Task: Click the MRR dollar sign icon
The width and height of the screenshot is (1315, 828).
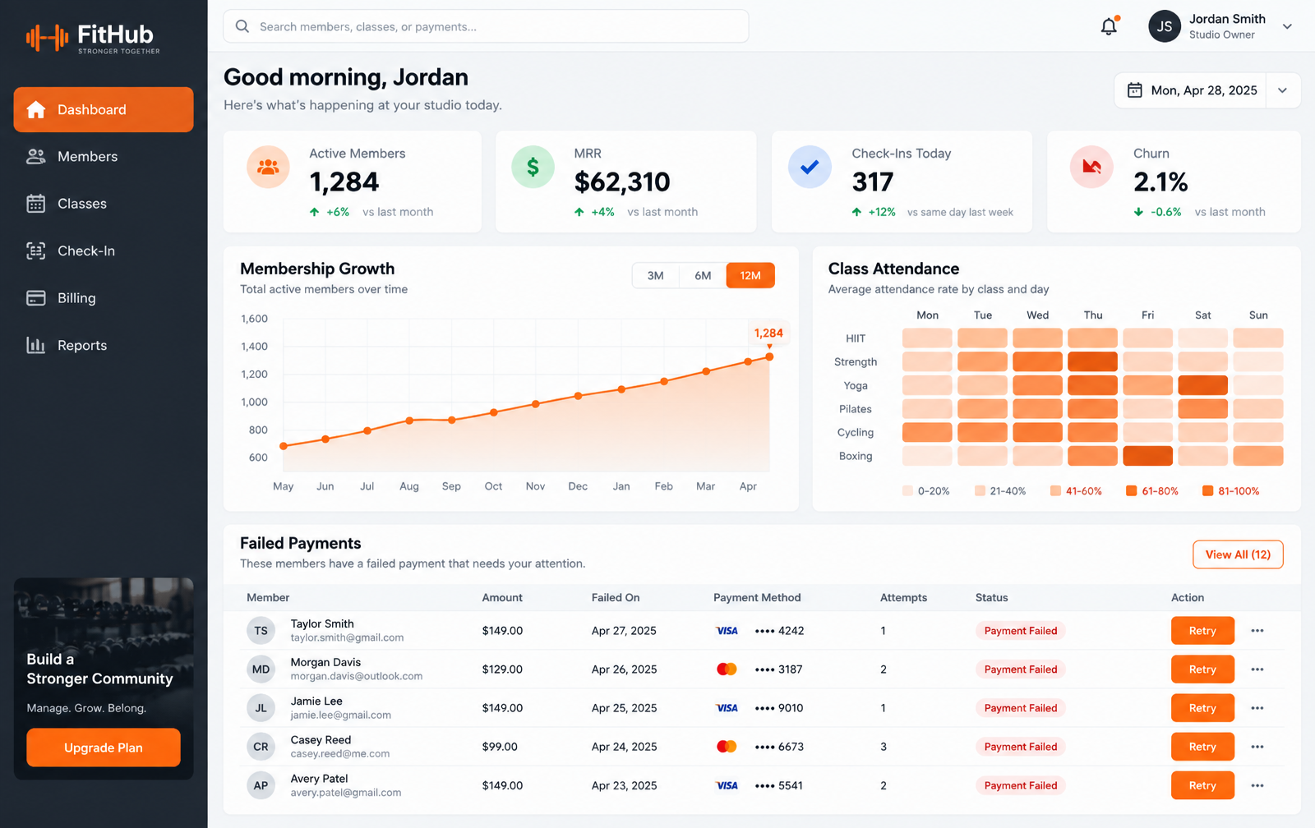Action: (533, 167)
